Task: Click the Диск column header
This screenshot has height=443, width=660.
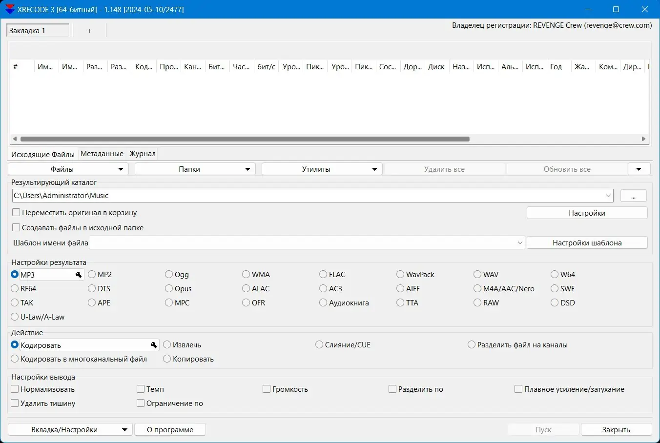Action: click(x=436, y=67)
